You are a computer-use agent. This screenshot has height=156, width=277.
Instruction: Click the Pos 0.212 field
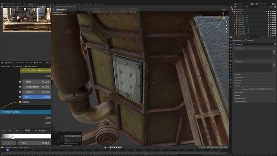pos(35,143)
